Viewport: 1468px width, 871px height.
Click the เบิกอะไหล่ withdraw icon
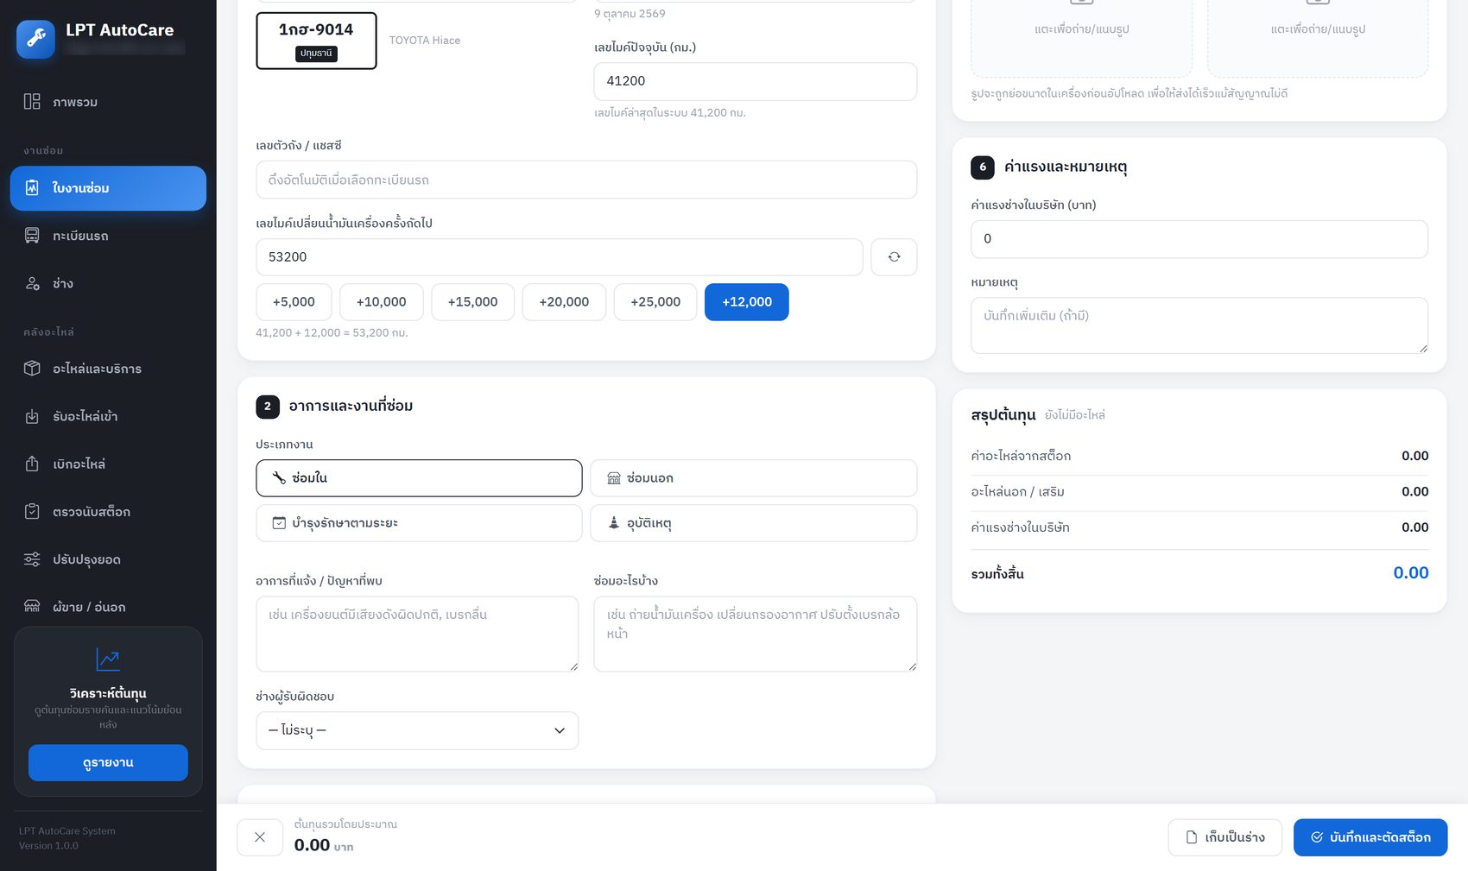(32, 464)
